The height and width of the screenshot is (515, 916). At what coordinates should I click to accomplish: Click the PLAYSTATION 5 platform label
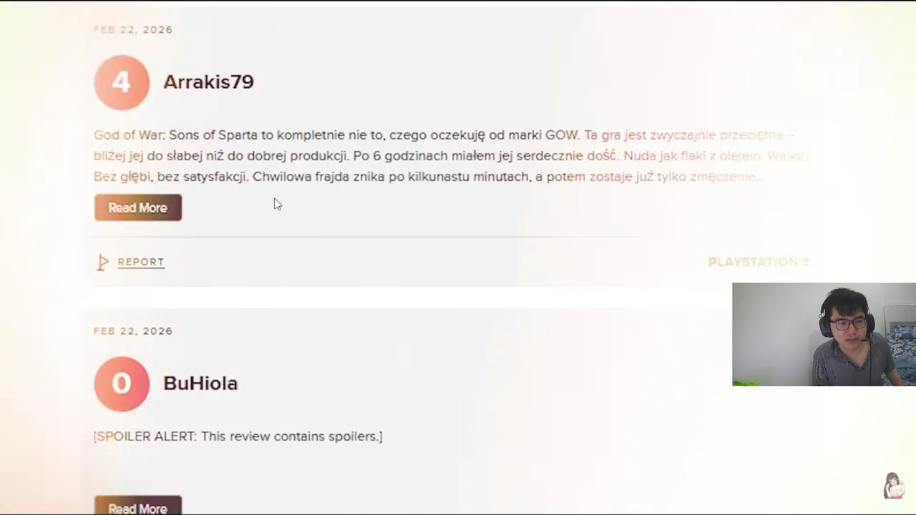click(x=759, y=263)
